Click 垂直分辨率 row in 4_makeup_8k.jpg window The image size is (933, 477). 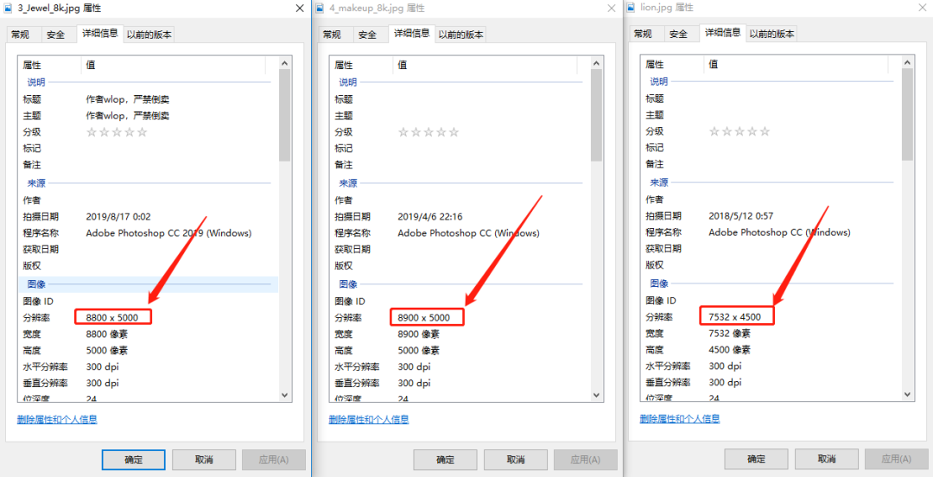[x=459, y=382]
